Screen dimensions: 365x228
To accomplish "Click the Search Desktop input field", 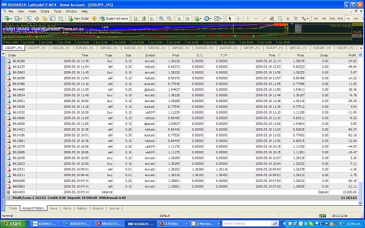I will [247, 223].
